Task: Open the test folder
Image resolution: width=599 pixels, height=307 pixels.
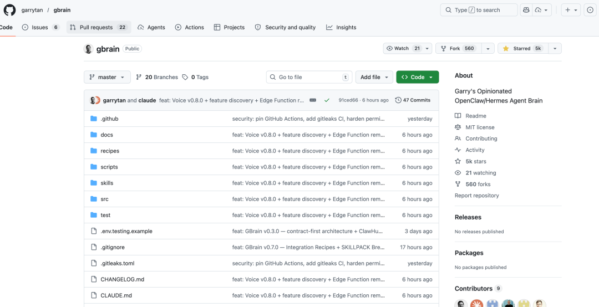Action: [105, 215]
